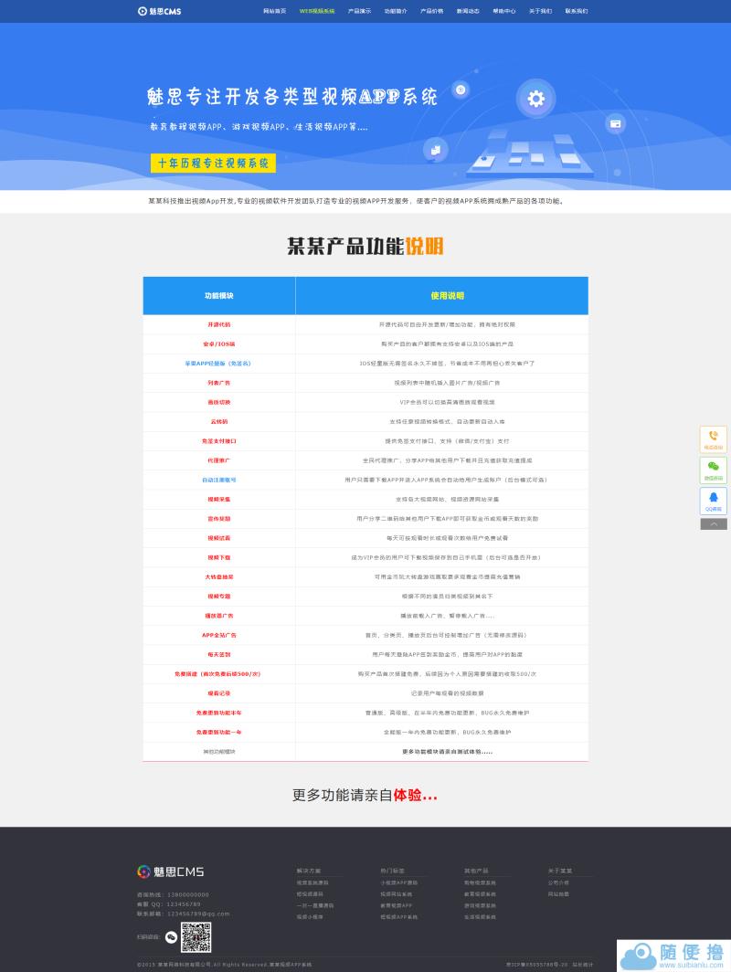Open 帮助中心 from top menu
The image size is (731, 972).
pyautogui.click(x=504, y=11)
